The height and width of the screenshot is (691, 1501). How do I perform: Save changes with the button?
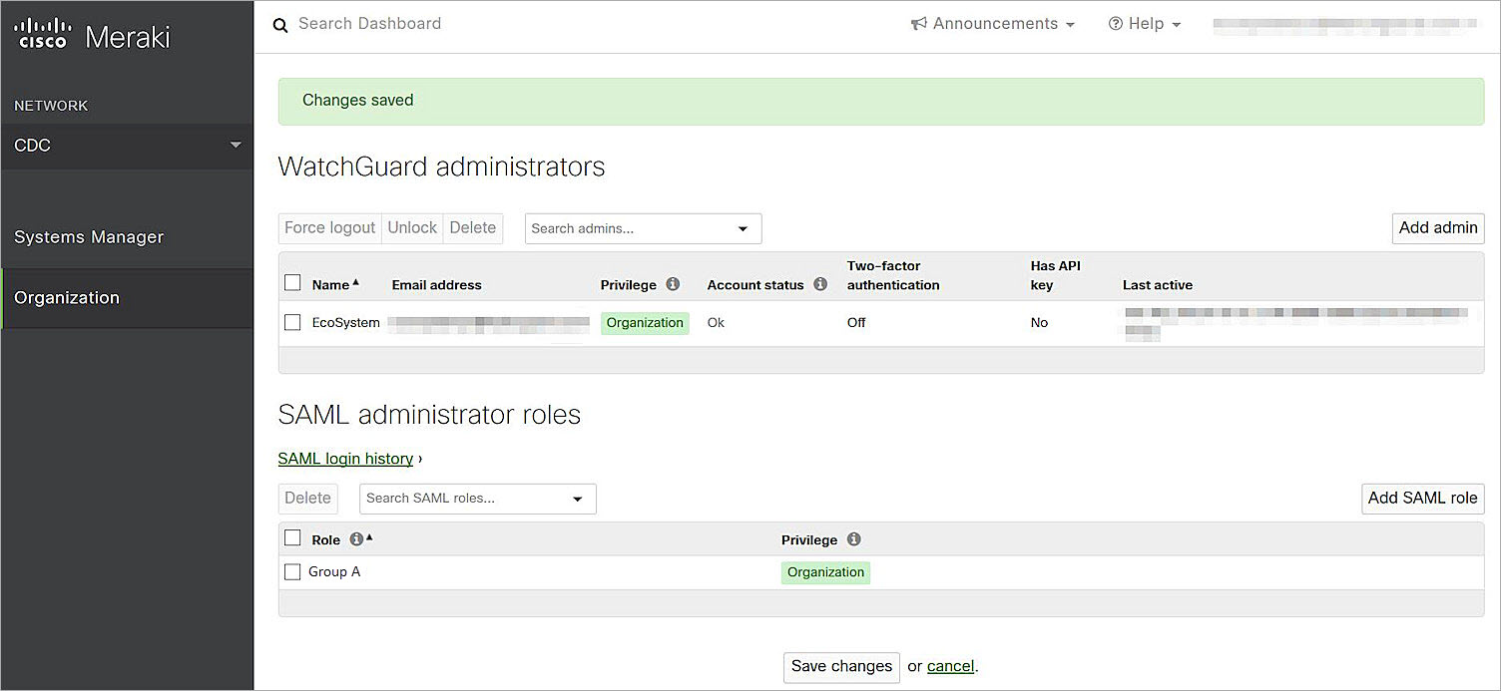(x=840, y=666)
